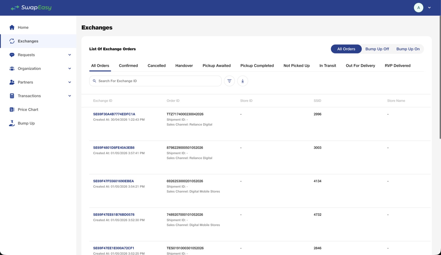The height and width of the screenshot is (255, 441).
Task: Click the Bump Up hand icon
Action: point(12,123)
